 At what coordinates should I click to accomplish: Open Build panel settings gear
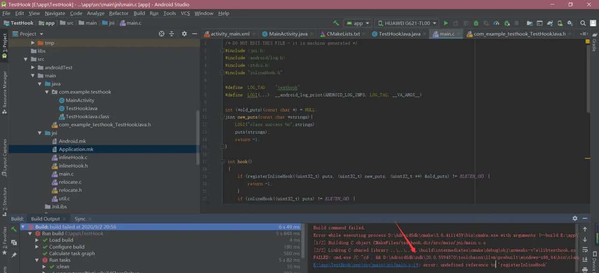coord(575,219)
